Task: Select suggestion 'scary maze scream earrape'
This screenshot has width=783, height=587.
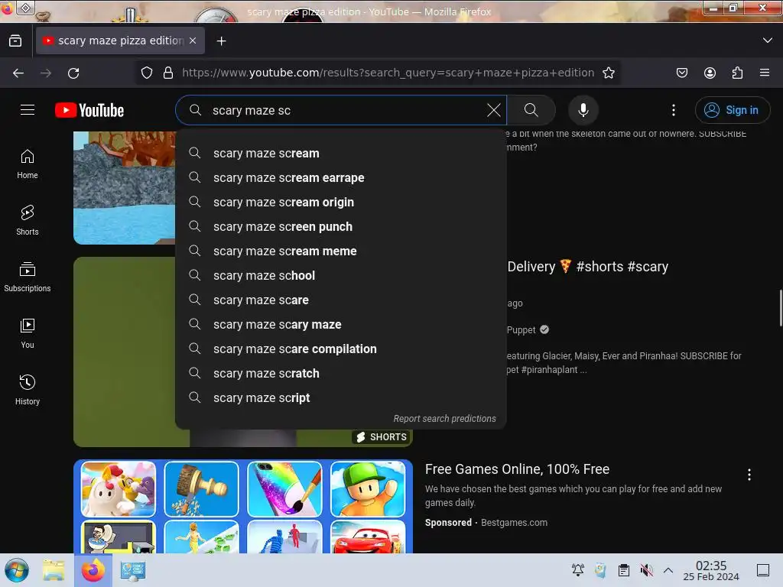Action: 341,177
